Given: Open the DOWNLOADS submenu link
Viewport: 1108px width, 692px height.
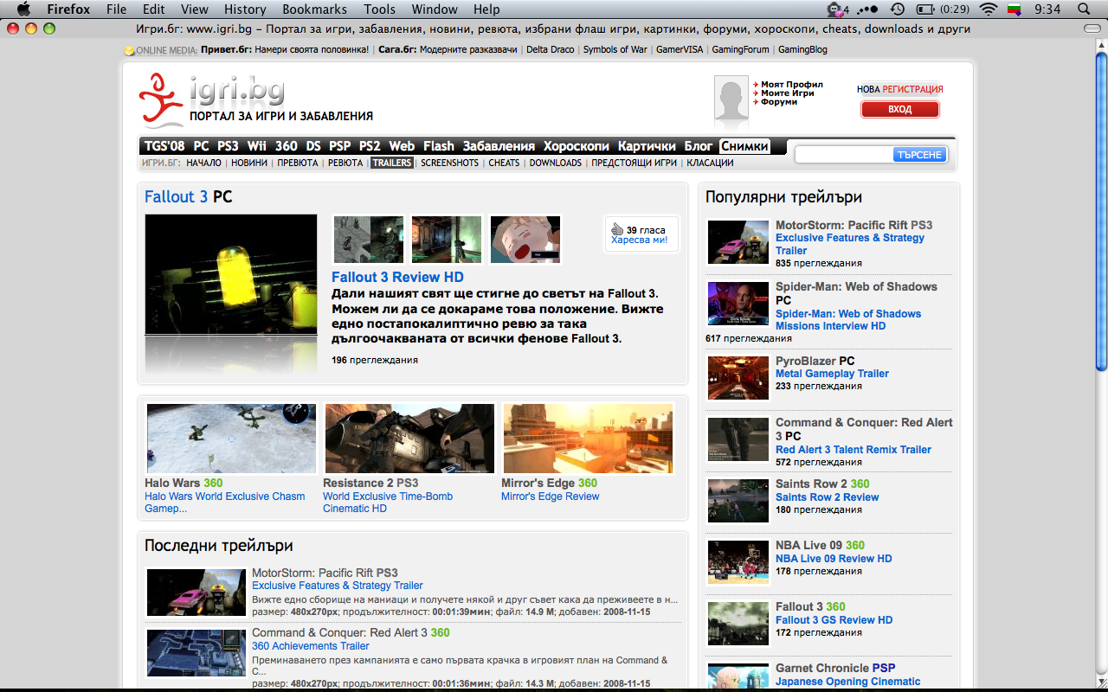Looking at the screenshot, I should (x=556, y=163).
